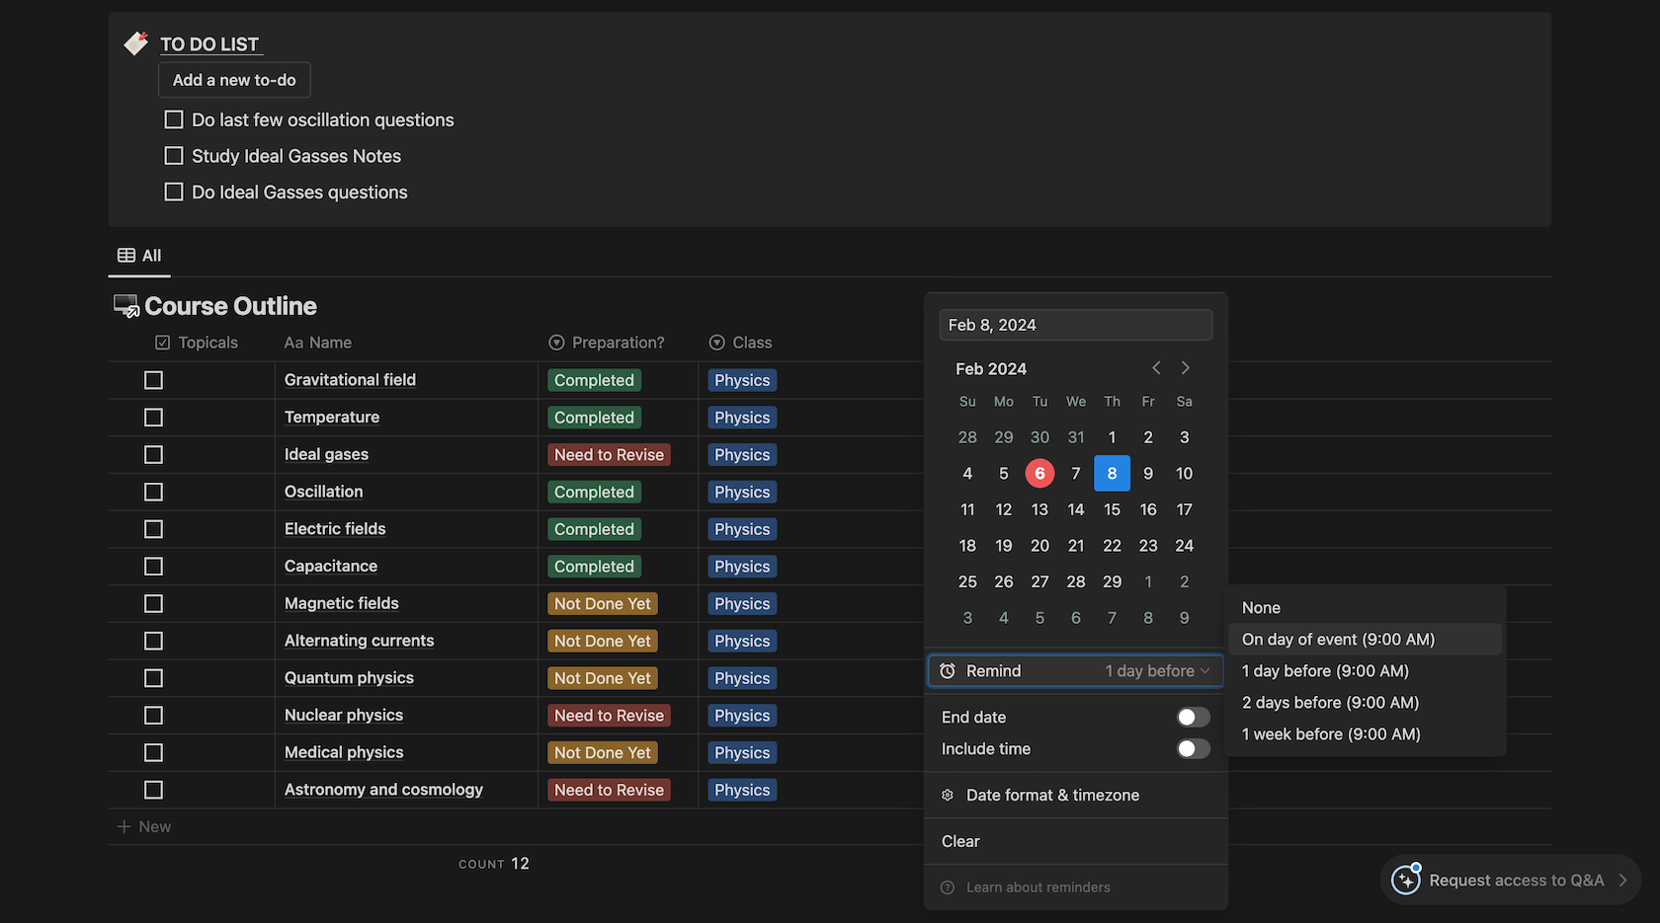Open 'Need to Revise' tag for Ideal gases
The width and height of the screenshot is (1660, 923).
pyautogui.click(x=609, y=455)
